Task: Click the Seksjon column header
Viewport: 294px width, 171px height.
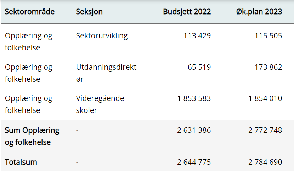Action: click(89, 12)
